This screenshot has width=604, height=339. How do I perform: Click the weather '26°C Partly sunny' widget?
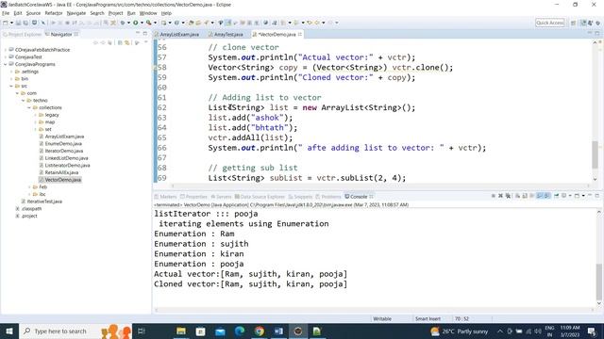point(460,331)
